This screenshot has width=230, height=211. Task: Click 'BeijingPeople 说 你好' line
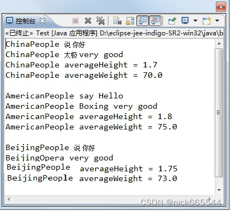click(50, 148)
